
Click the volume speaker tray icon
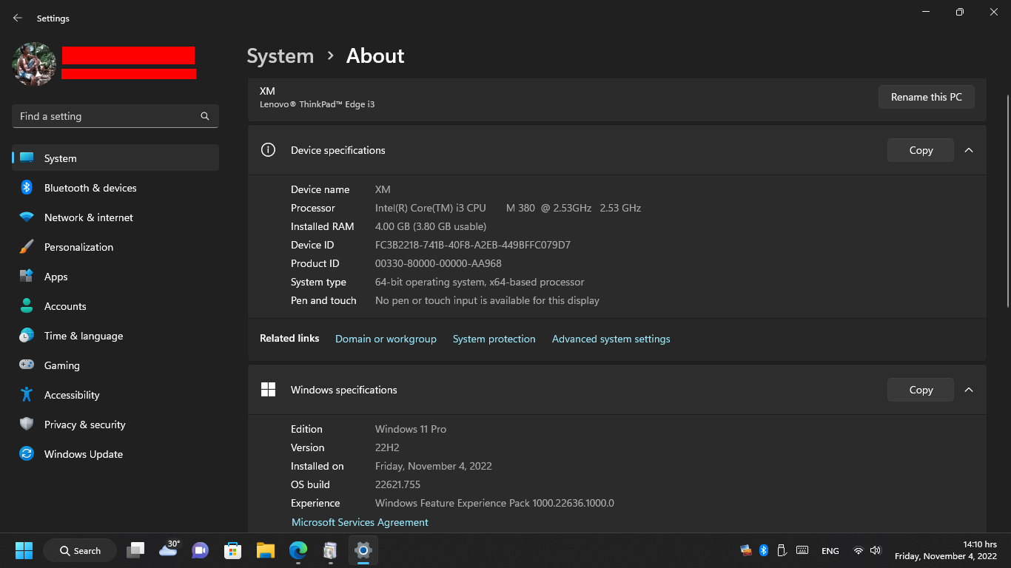(x=876, y=550)
